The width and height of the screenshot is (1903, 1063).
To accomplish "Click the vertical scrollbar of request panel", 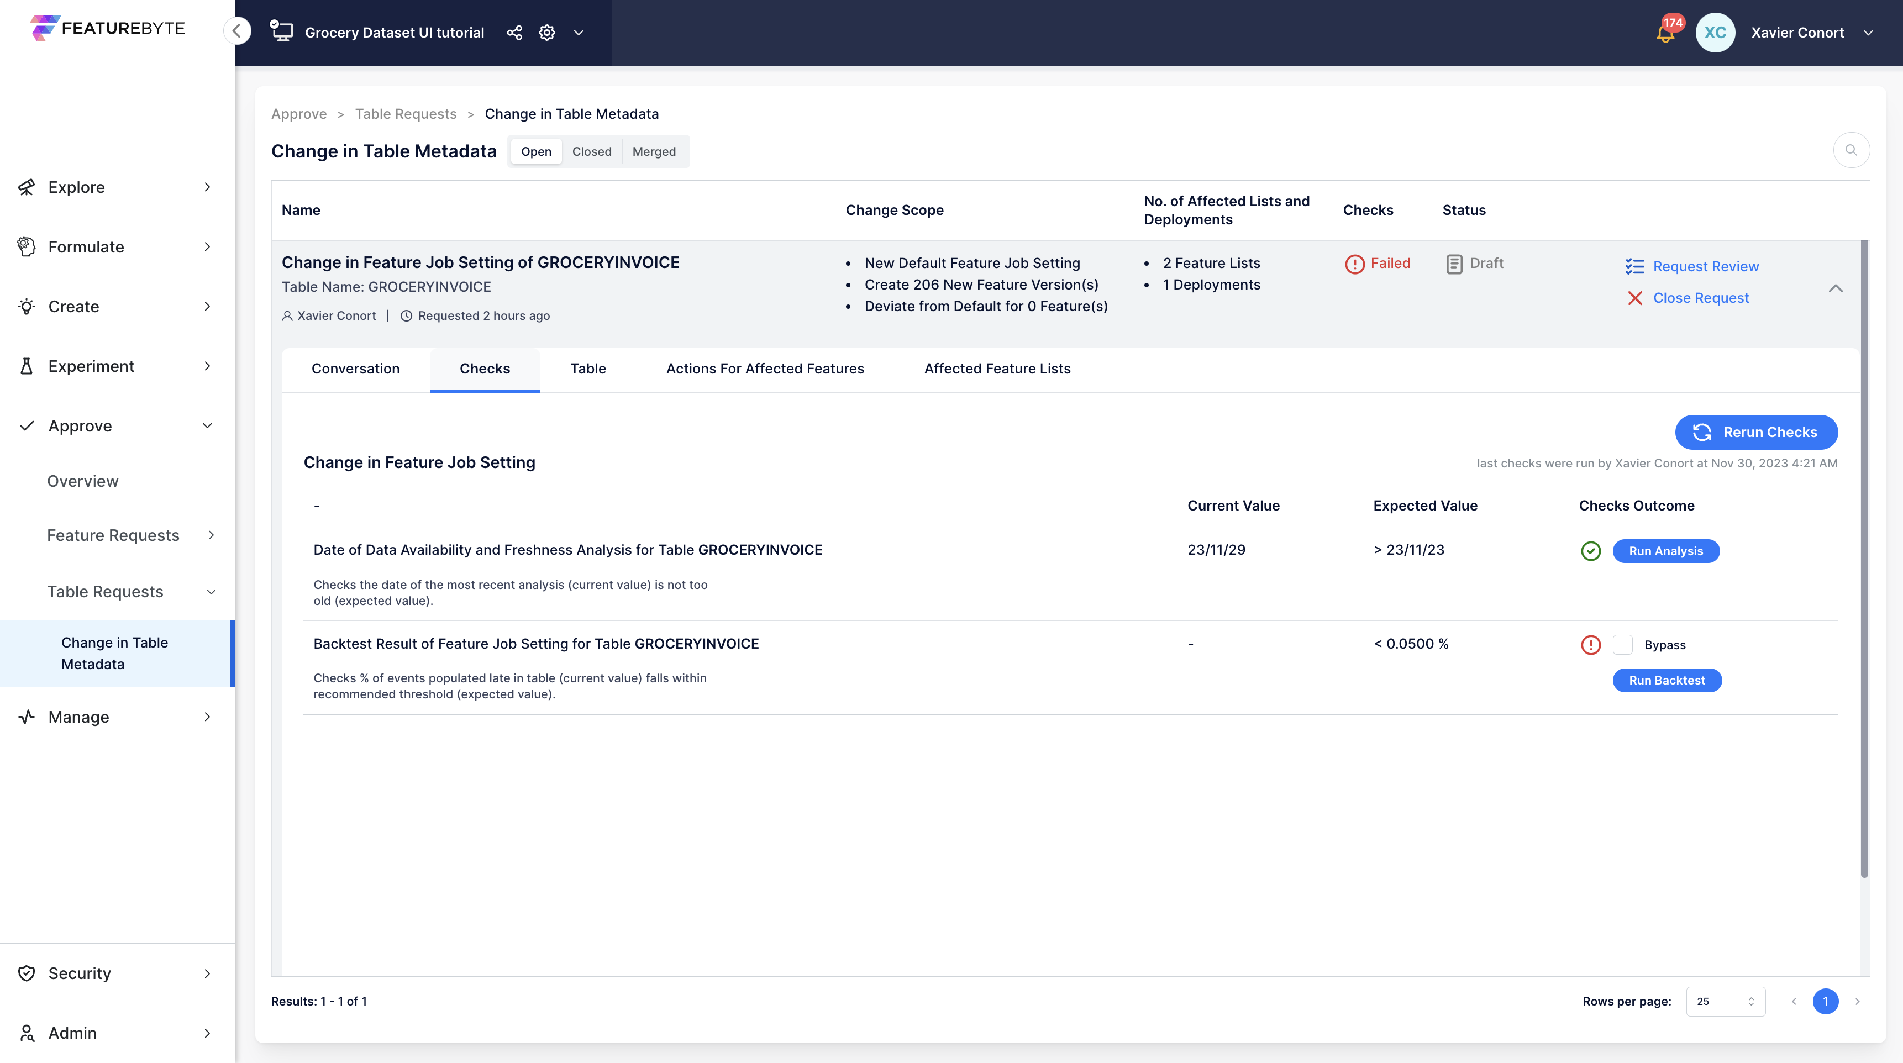I will tap(1863, 559).
